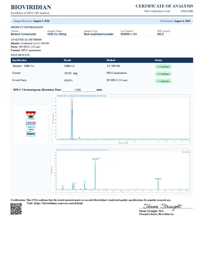Select the web verification code COA7228
The image size is (202, 262).
coord(186,11)
